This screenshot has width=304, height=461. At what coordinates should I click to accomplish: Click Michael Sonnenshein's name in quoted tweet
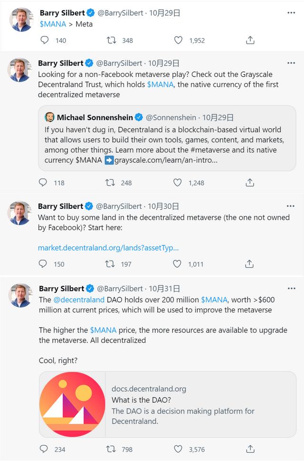point(95,117)
